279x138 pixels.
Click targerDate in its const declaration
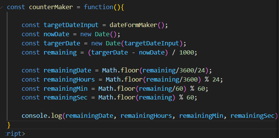click(62, 43)
